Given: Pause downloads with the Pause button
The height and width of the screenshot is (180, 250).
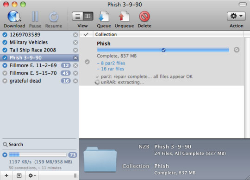Looking at the screenshot, I should (35, 16).
